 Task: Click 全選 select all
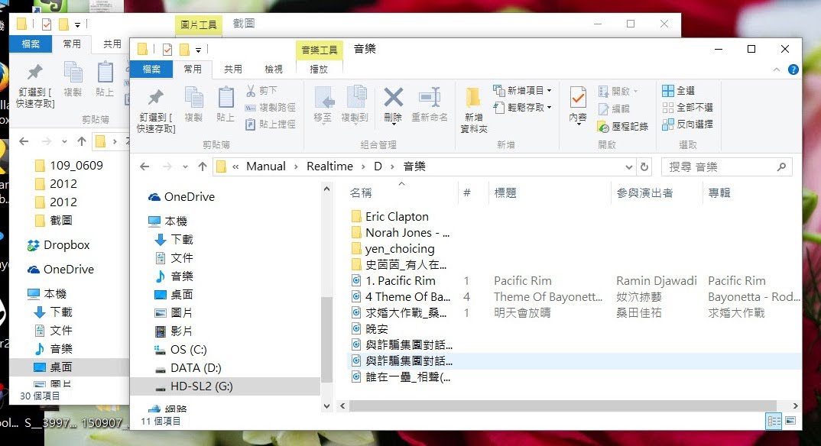(x=679, y=90)
